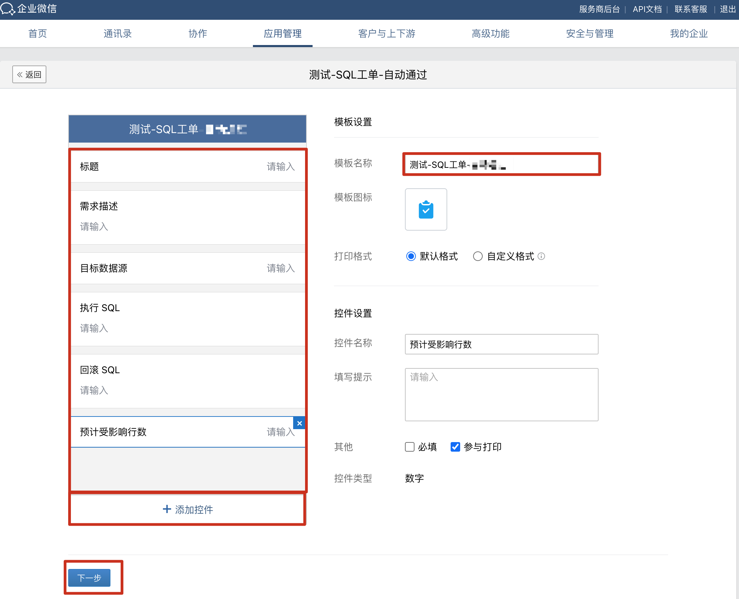Check the 必填 checkbox
739x599 pixels.
pyautogui.click(x=410, y=447)
